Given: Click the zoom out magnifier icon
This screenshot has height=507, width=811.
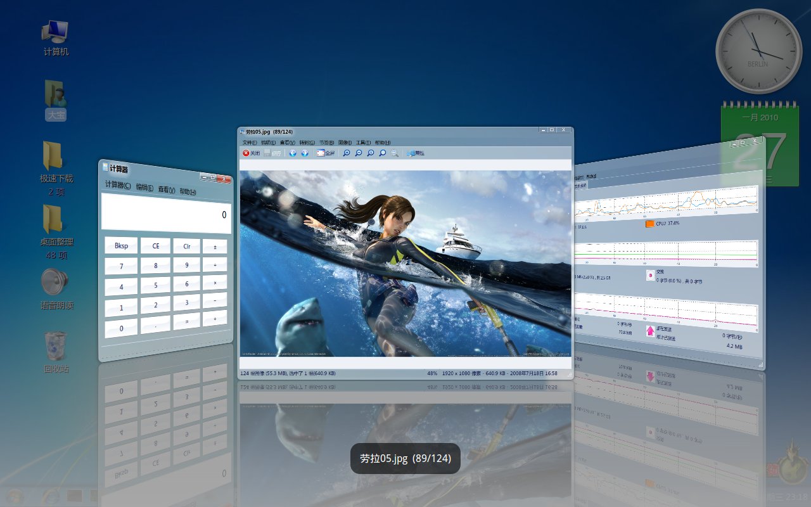Looking at the screenshot, I should [359, 153].
